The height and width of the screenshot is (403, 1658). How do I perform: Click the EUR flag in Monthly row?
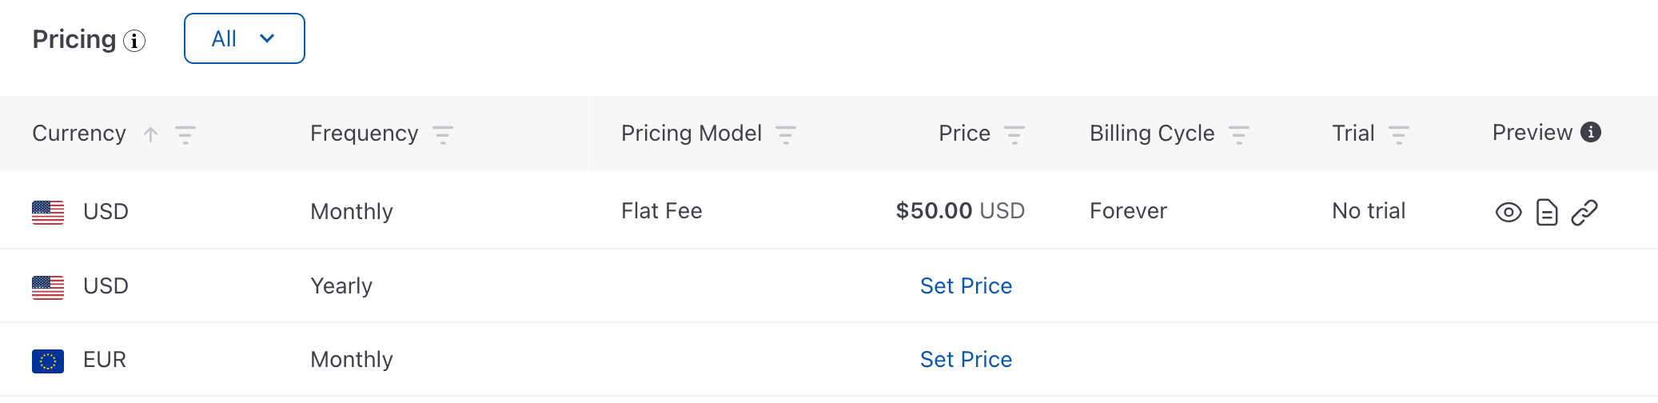coord(48,361)
